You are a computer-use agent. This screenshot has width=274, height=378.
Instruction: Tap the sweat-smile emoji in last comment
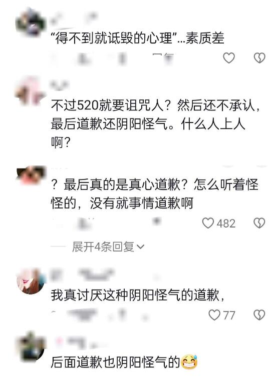[x=189, y=362]
